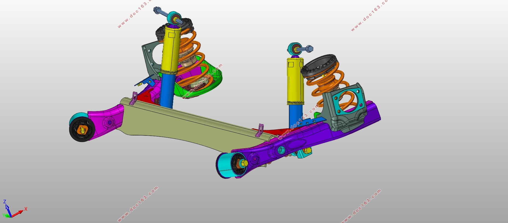Pick the left orange coil spring
The image size is (508, 223).
(193, 59)
